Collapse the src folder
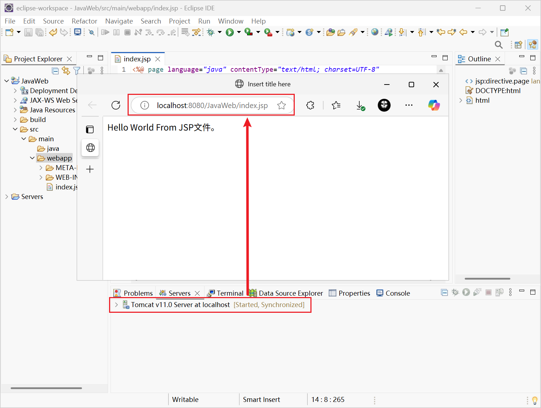The width and height of the screenshot is (541, 408). point(15,129)
